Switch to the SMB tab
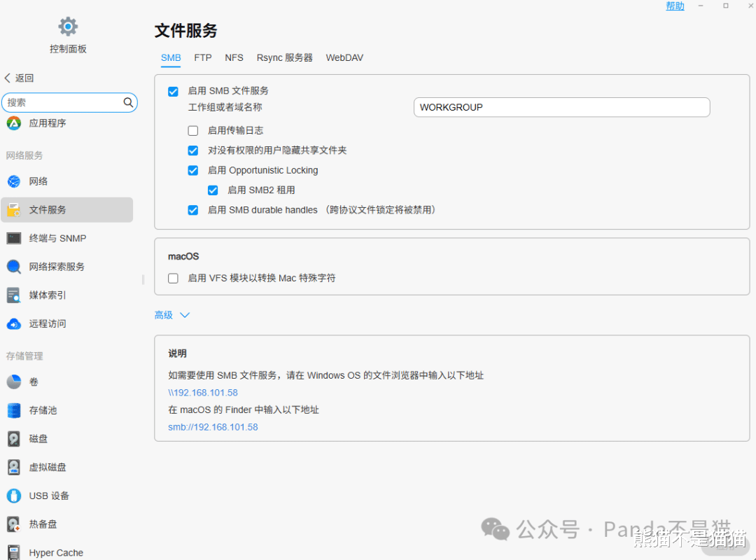 pos(171,58)
